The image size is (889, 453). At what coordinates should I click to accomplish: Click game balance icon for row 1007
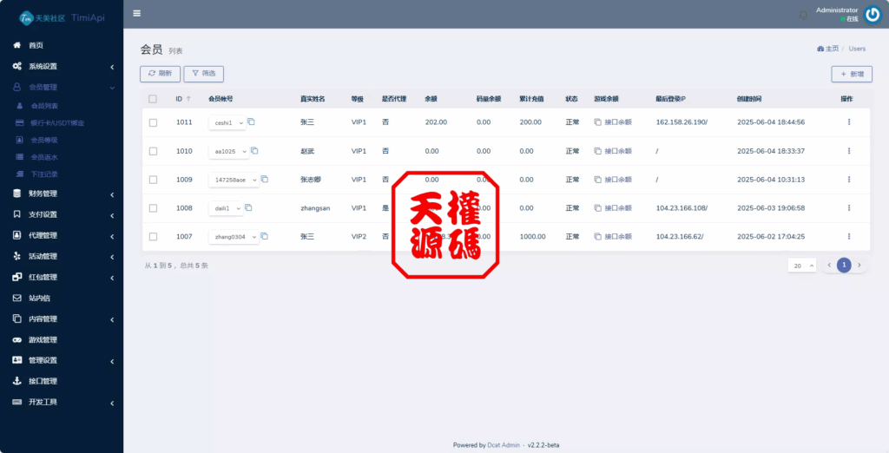point(597,236)
